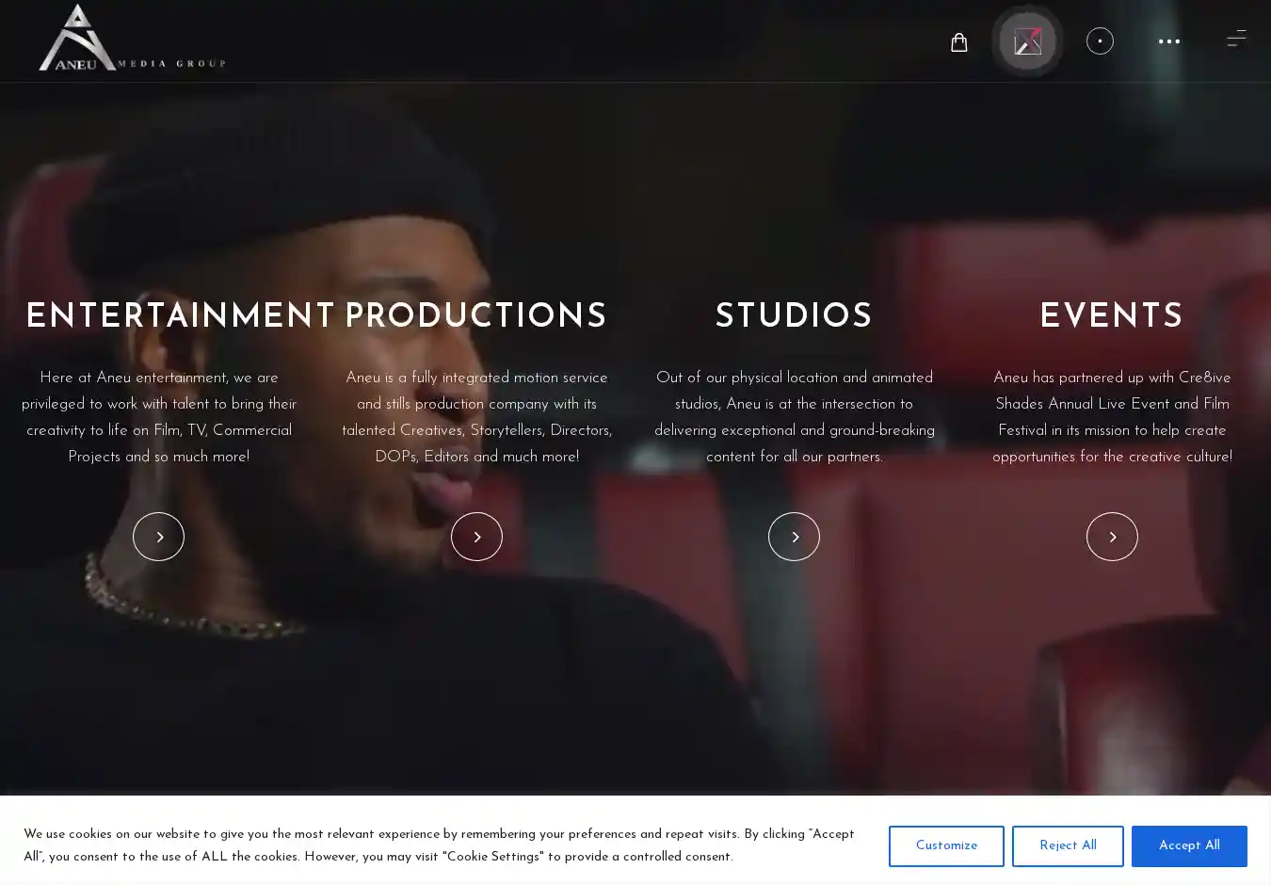Select the EVENTS heading
The width and height of the screenshot is (1271, 885).
pyautogui.click(x=1112, y=317)
